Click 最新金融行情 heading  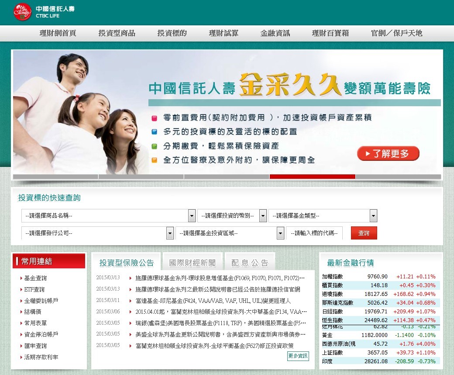point(351,263)
